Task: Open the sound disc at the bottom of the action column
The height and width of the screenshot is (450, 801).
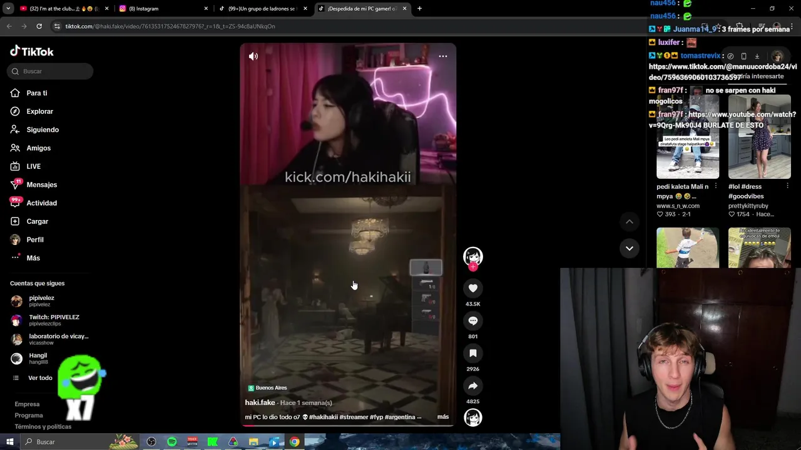Action: [x=473, y=417]
